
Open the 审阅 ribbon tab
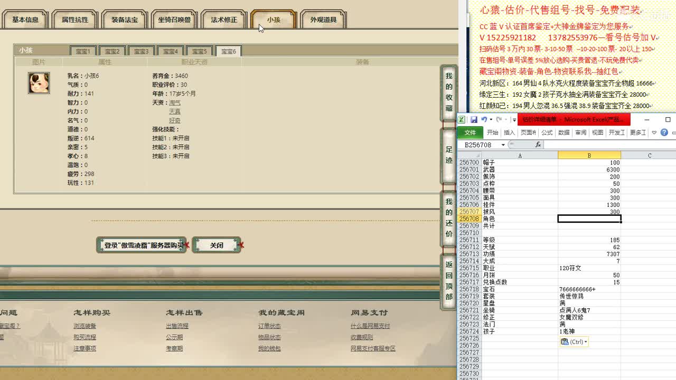click(580, 132)
